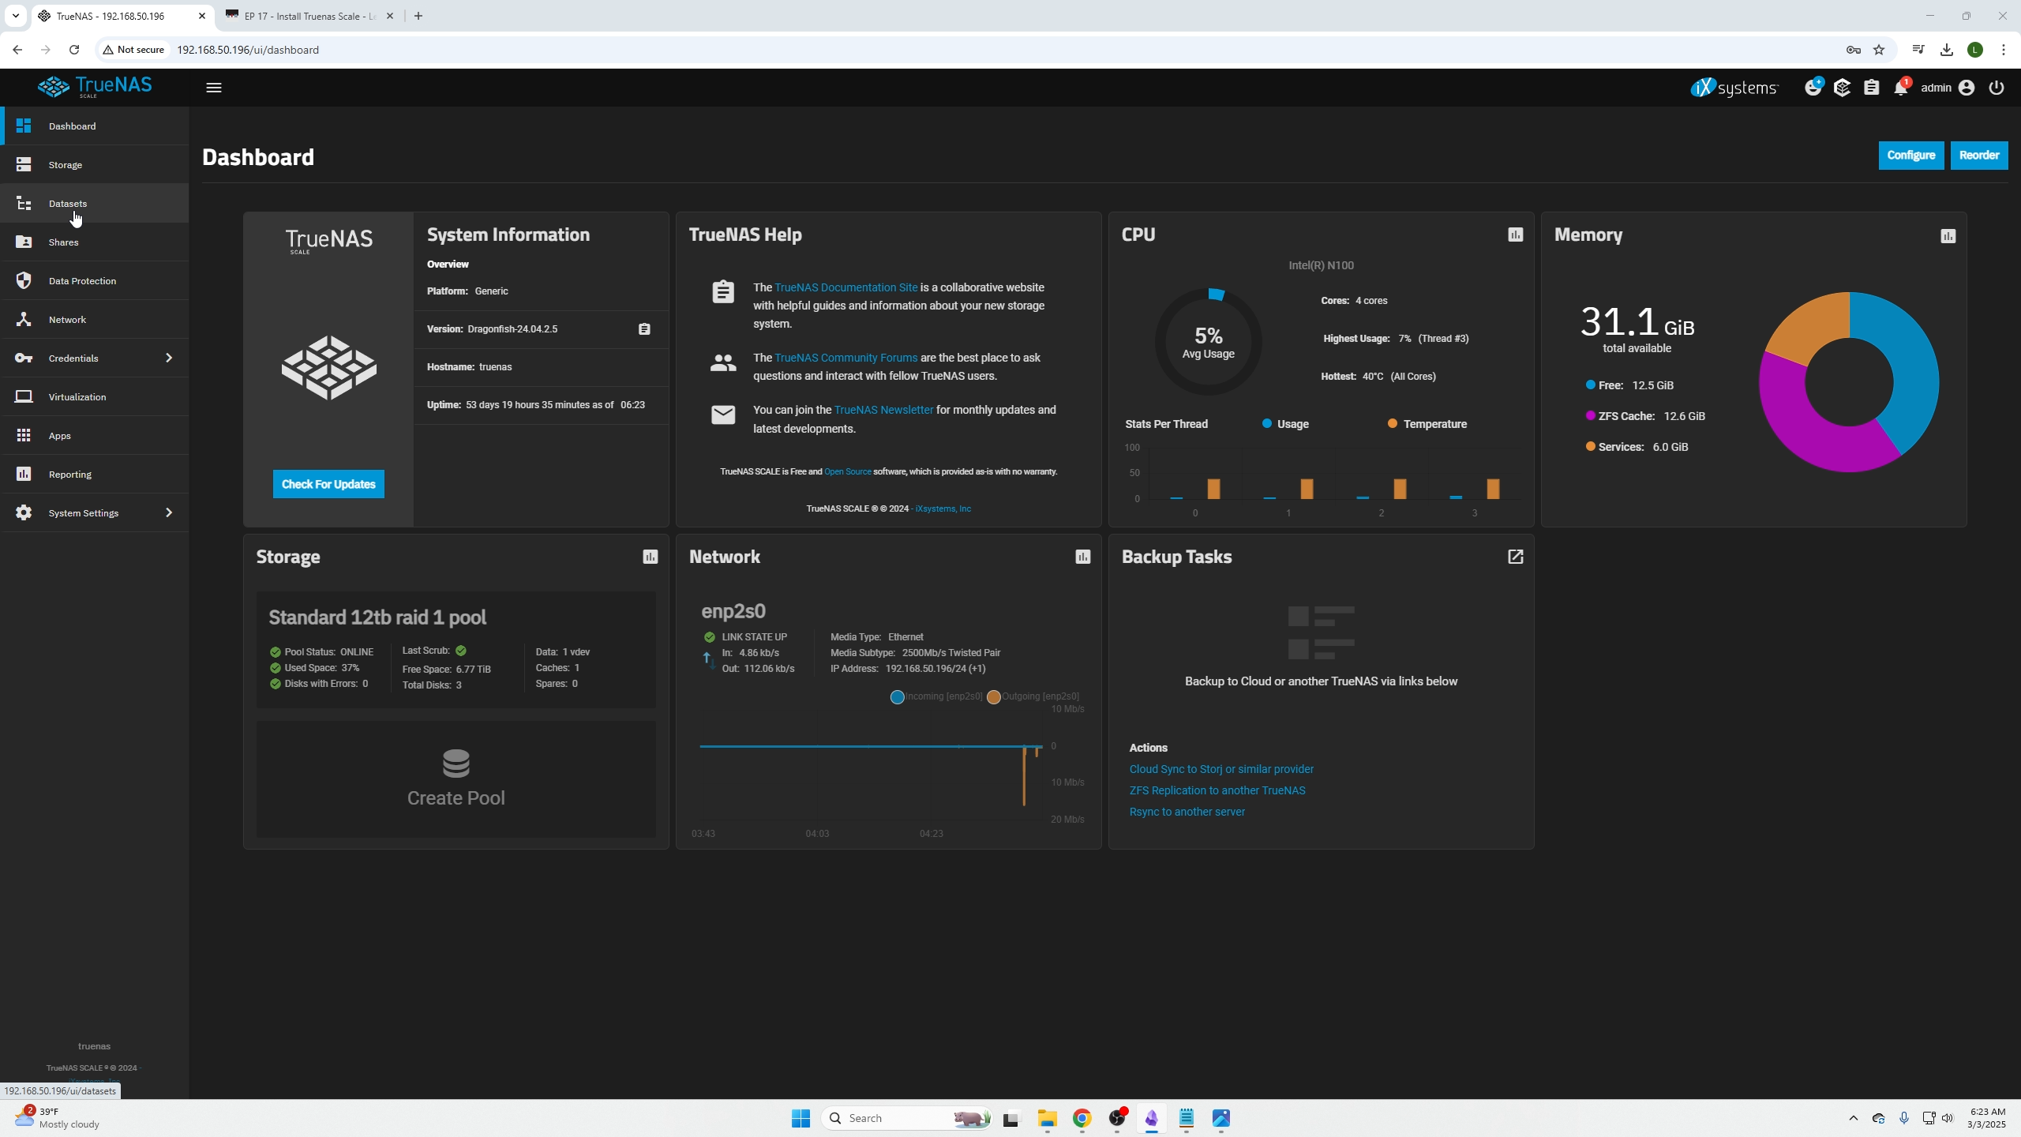This screenshot has width=2021, height=1137.
Task: Click the iXsystems logo
Action: 1734,88
